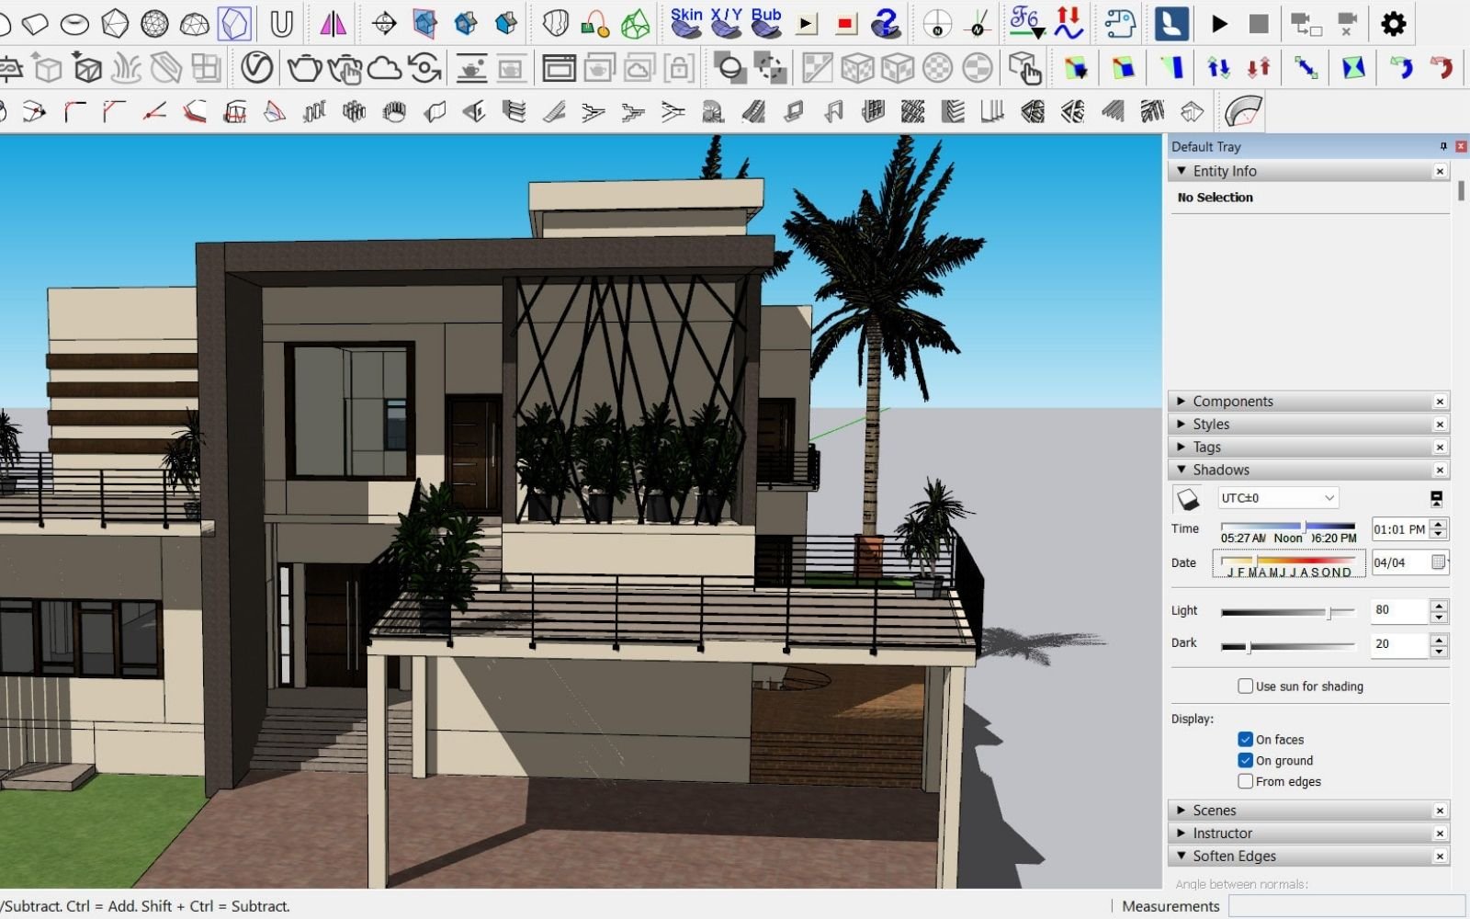This screenshot has width=1470, height=919.
Task: Select the pink Mirror tool
Action: 334,23
